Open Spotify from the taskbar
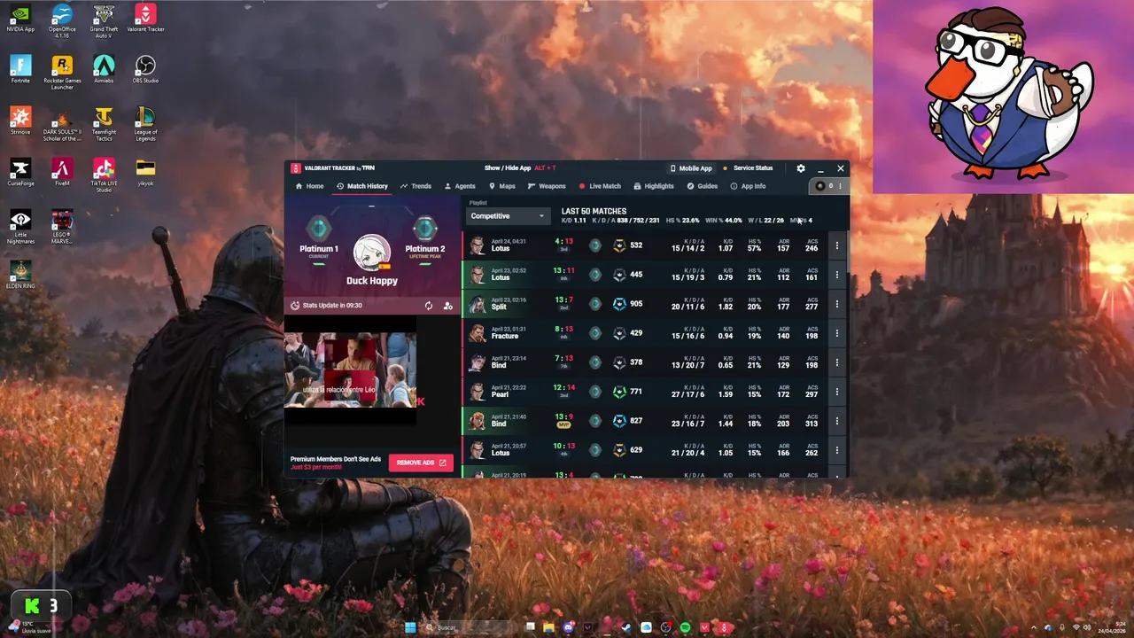Viewport: 1134px width, 638px height. (x=685, y=627)
